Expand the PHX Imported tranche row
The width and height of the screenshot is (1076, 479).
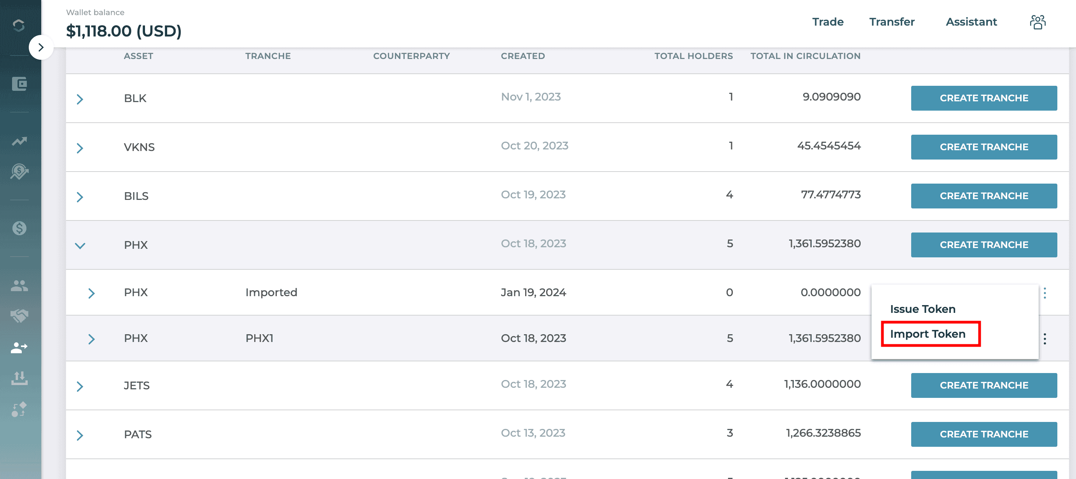[x=92, y=293]
